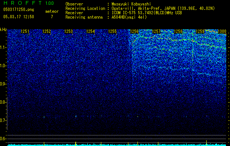Click the 1254 time label
230x146 pixels.
tap(91, 31)
